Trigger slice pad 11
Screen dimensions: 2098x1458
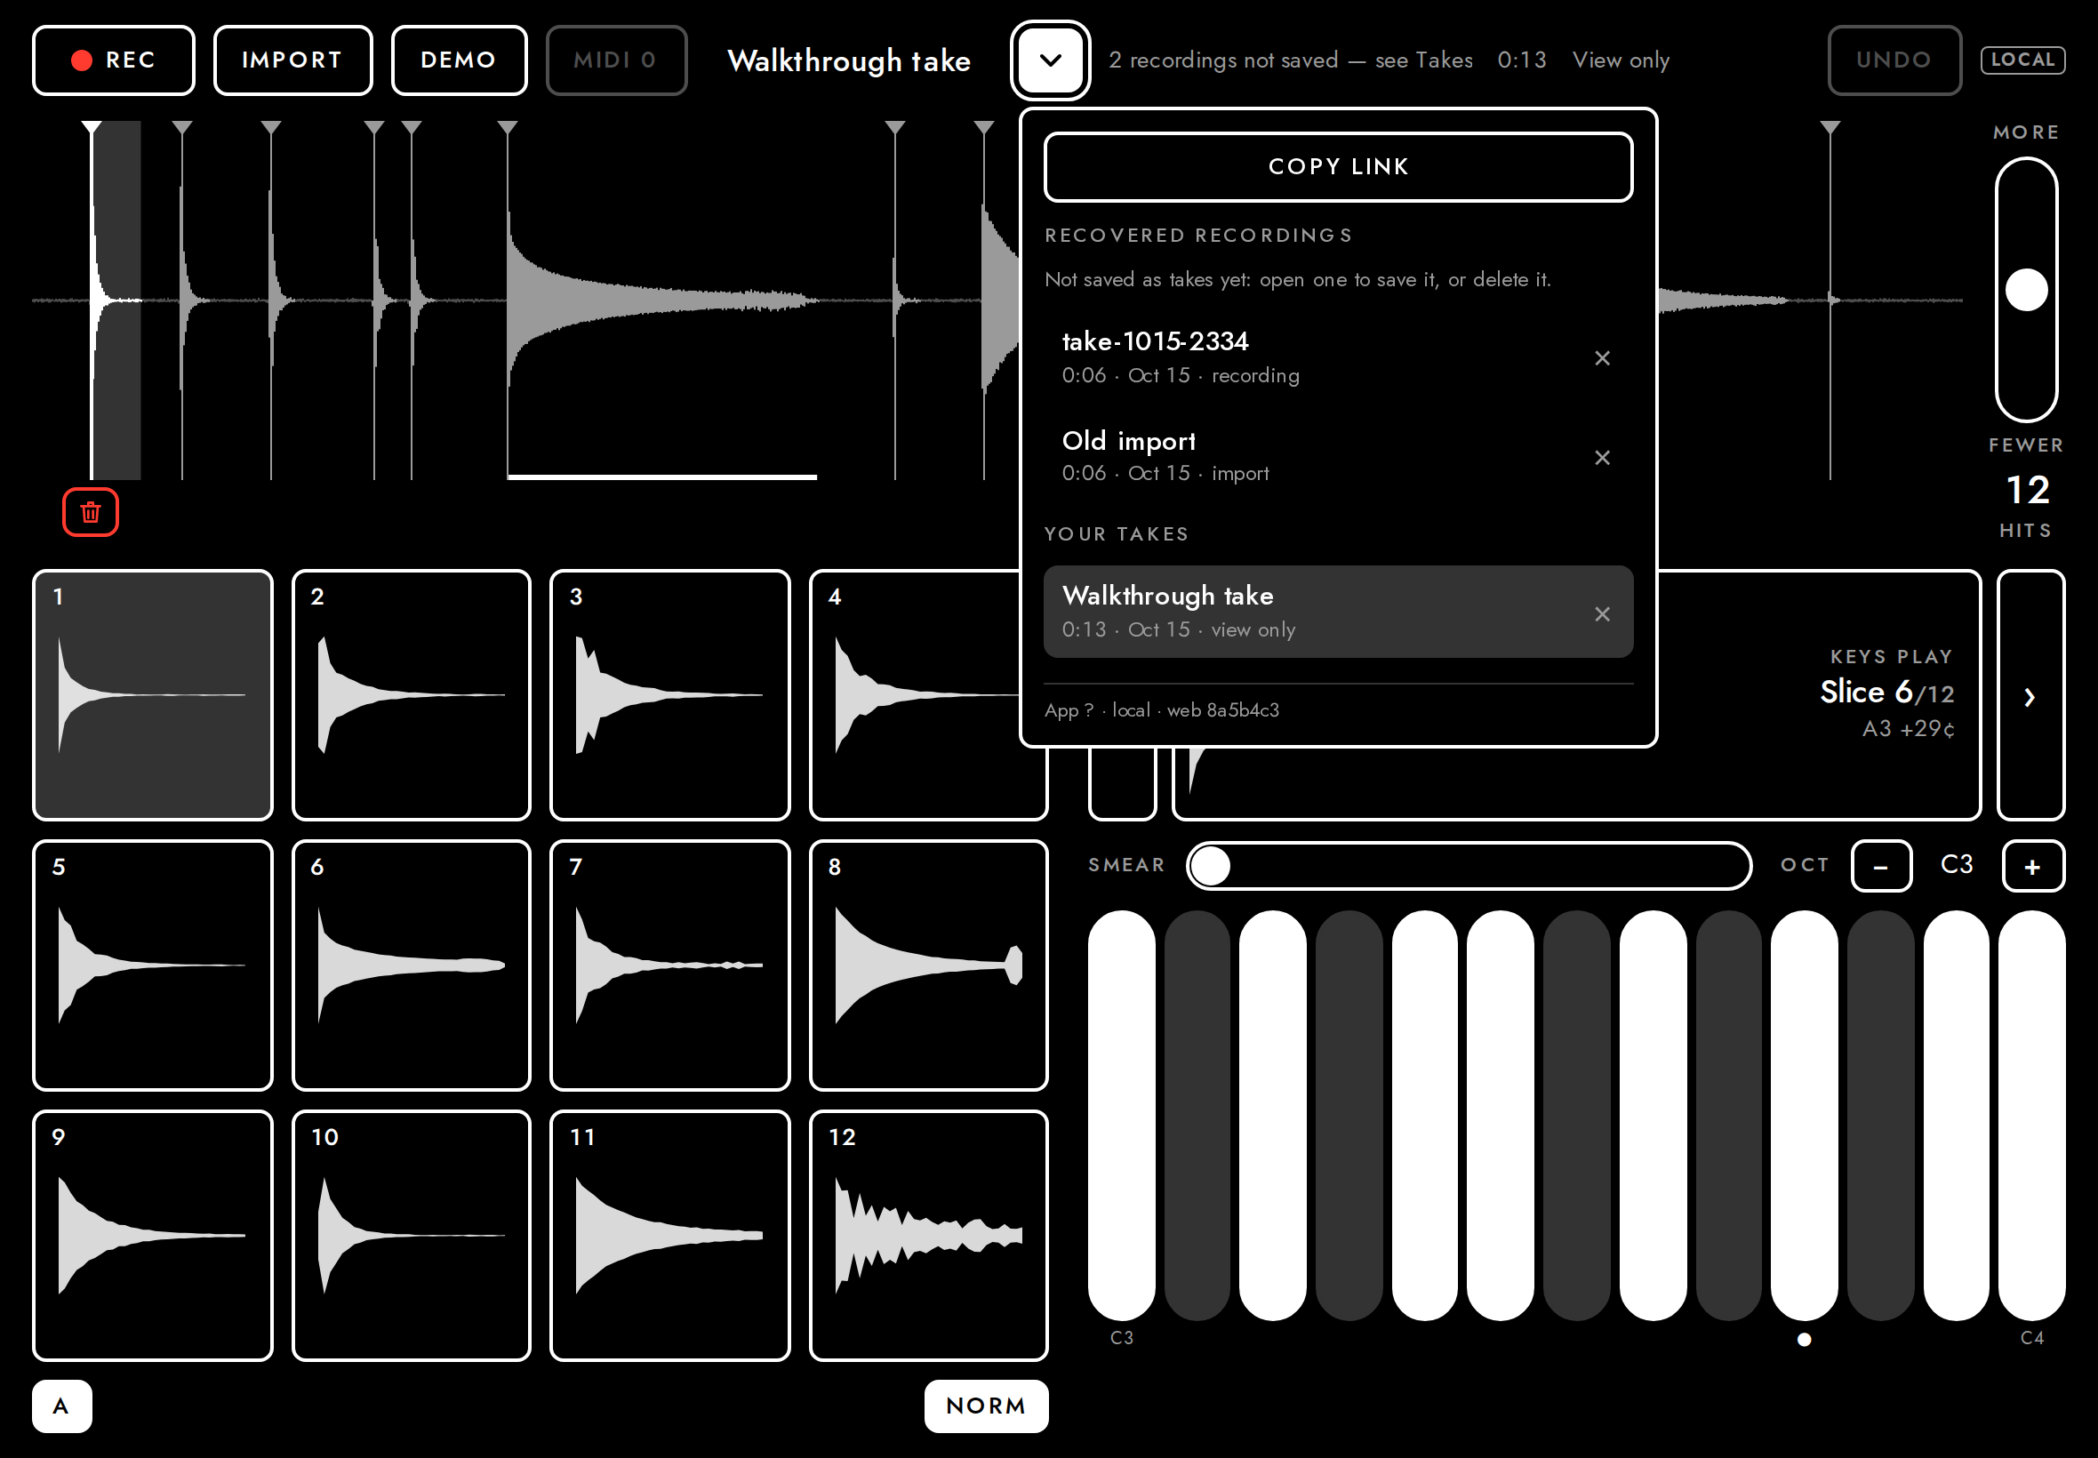tap(669, 1236)
